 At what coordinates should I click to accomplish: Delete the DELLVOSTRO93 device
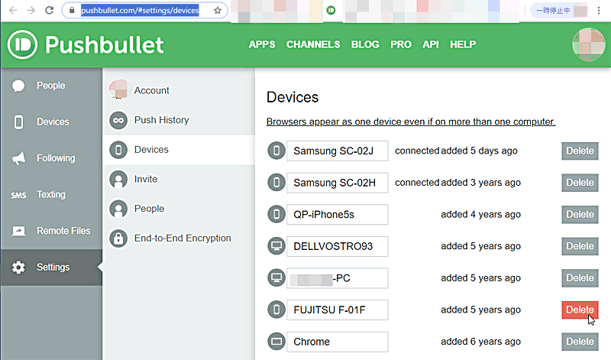pyautogui.click(x=580, y=246)
